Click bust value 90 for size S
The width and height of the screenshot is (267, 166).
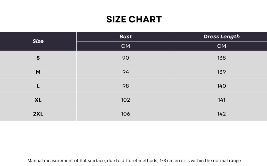pyautogui.click(x=126, y=58)
